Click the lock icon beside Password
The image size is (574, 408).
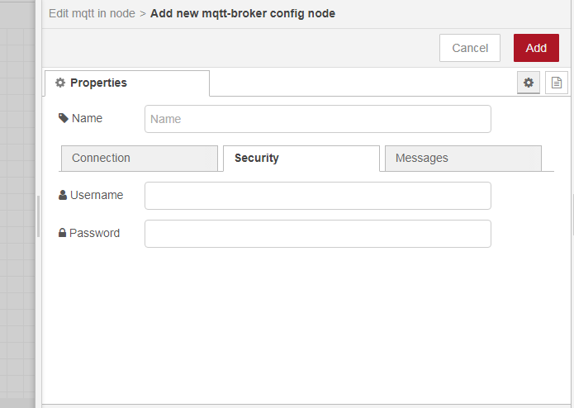pos(63,234)
